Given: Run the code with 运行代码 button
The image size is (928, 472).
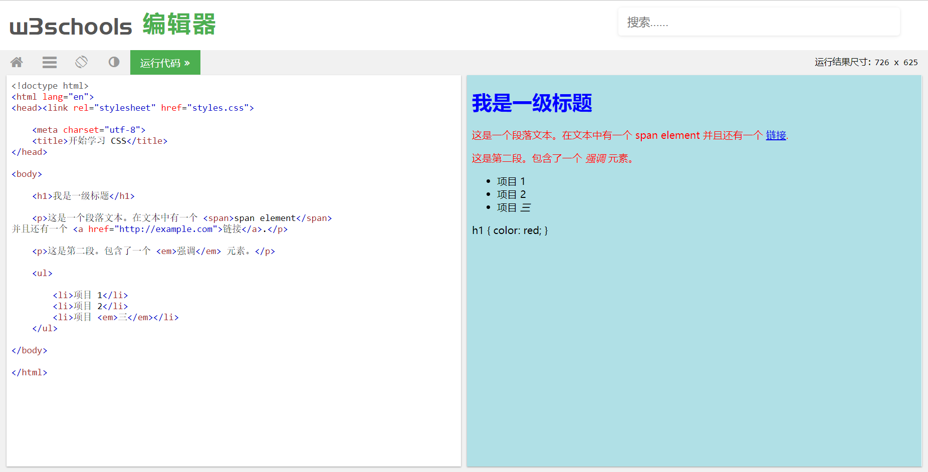Looking at the screenshot, I should coord(165,63).
